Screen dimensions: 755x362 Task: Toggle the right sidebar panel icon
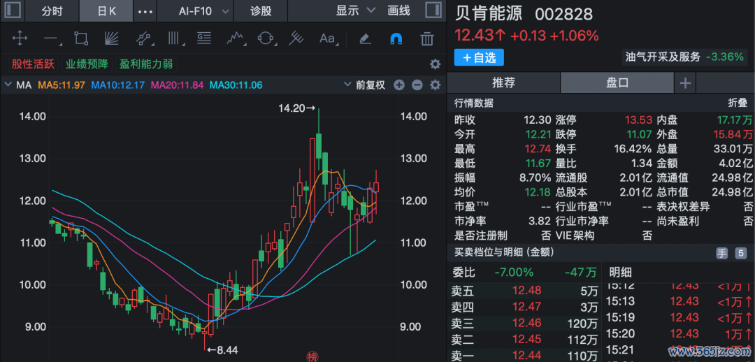433,10
